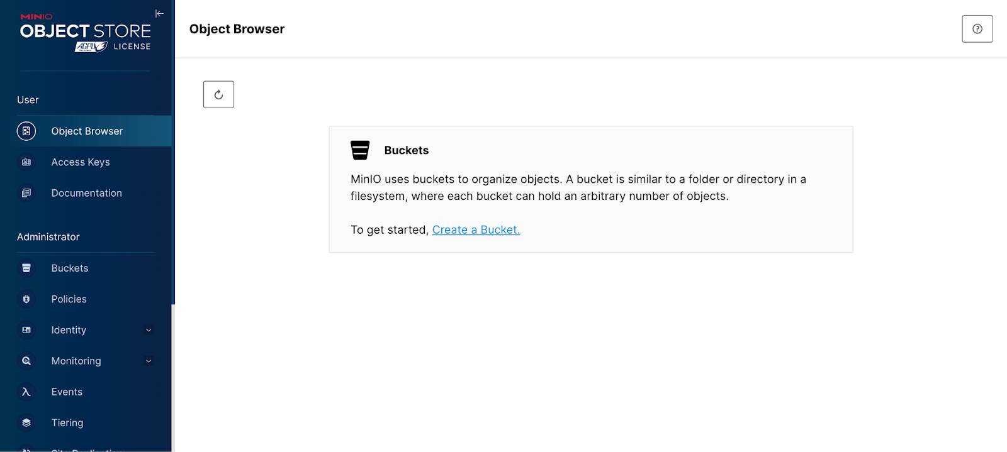Click the Access Keys sidebar icon

(26, 162)
